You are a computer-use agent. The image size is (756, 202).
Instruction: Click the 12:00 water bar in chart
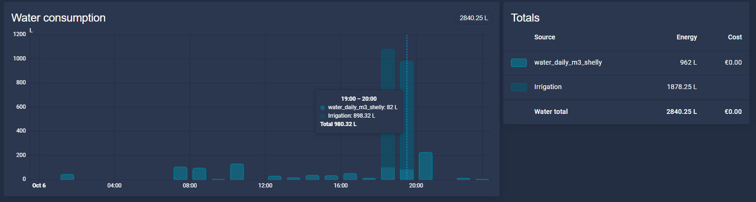[x=275, y=178]
